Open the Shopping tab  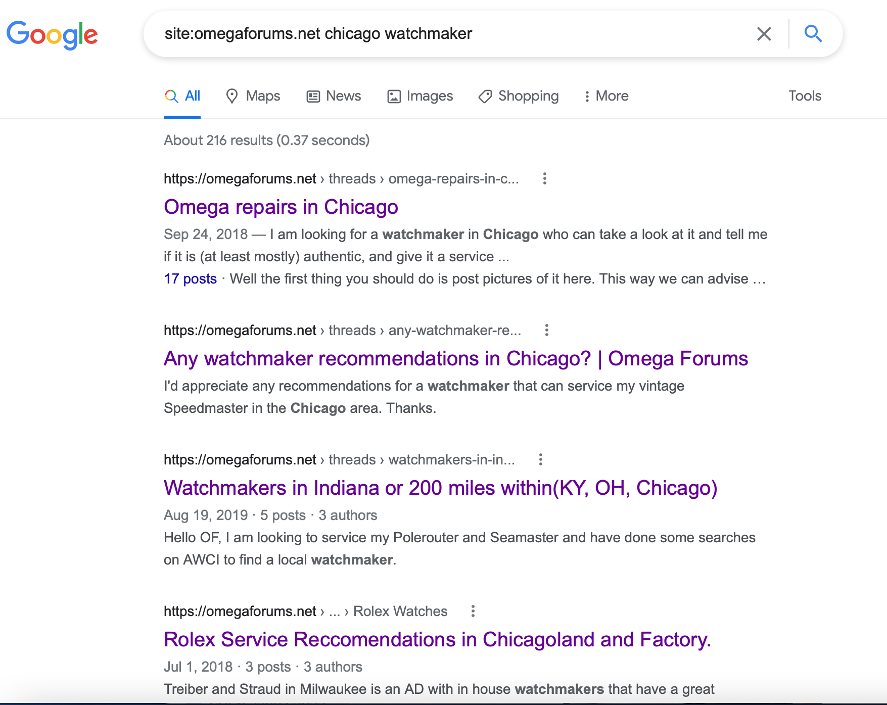[x=519, y=96]
